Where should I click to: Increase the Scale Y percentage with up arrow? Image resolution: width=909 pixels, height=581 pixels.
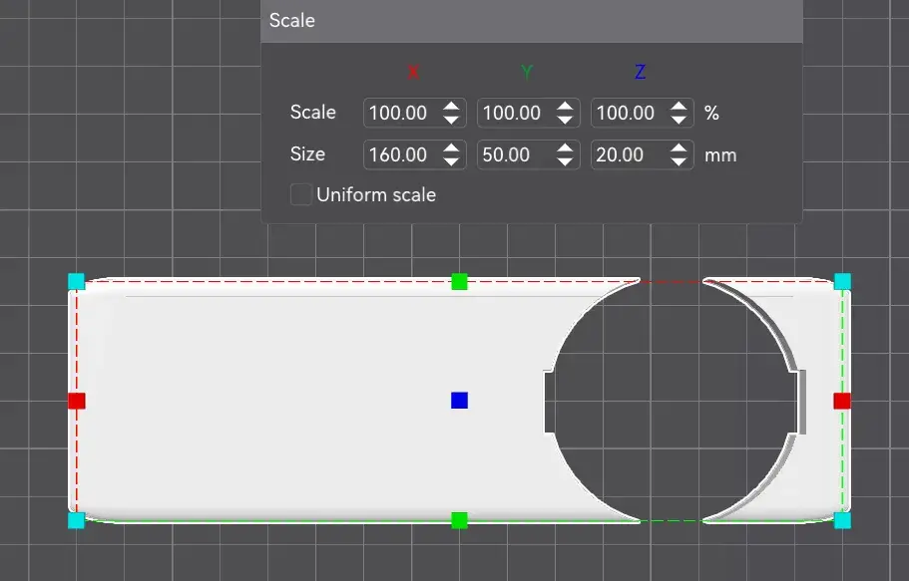[565, 106]
